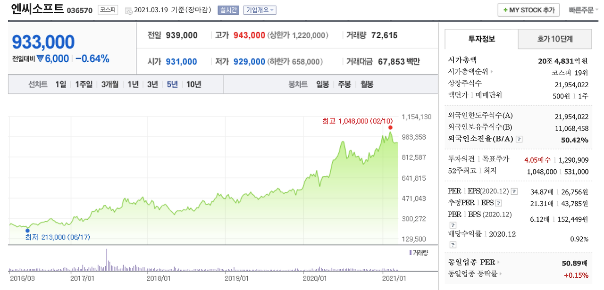
Task: Click the +0.15% sector change value
Action: (576, 274)
